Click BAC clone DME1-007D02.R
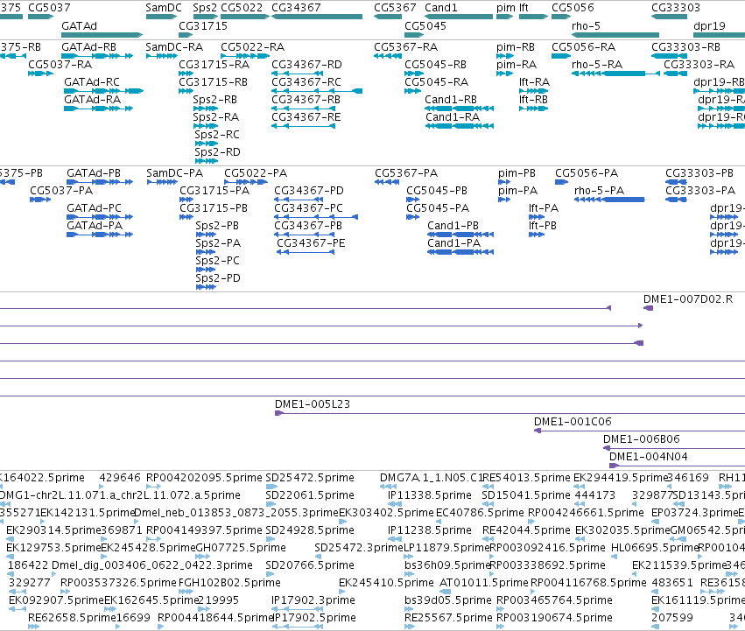This screenshot has height=631, width=745. tap(648, 308)
